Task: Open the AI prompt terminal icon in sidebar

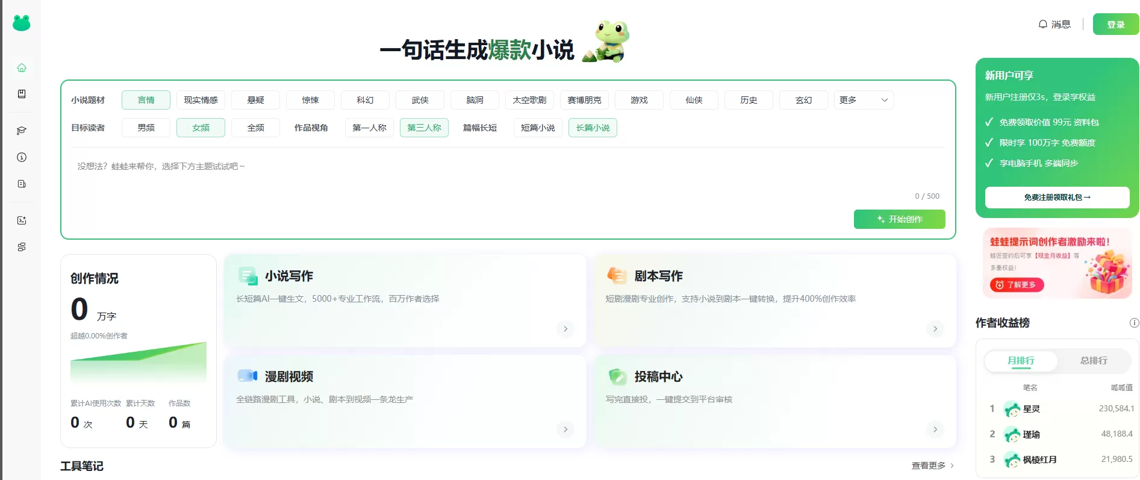Action: [x=22, y=220]
